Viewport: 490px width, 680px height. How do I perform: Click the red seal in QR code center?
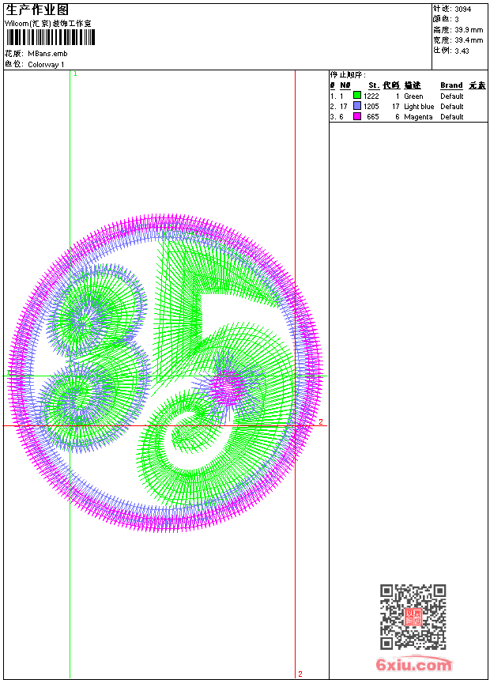pyautogui.click(x=413, y=618)
